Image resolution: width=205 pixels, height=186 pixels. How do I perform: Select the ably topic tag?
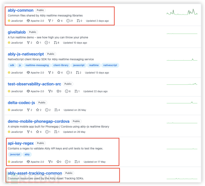tap(27, 155)
